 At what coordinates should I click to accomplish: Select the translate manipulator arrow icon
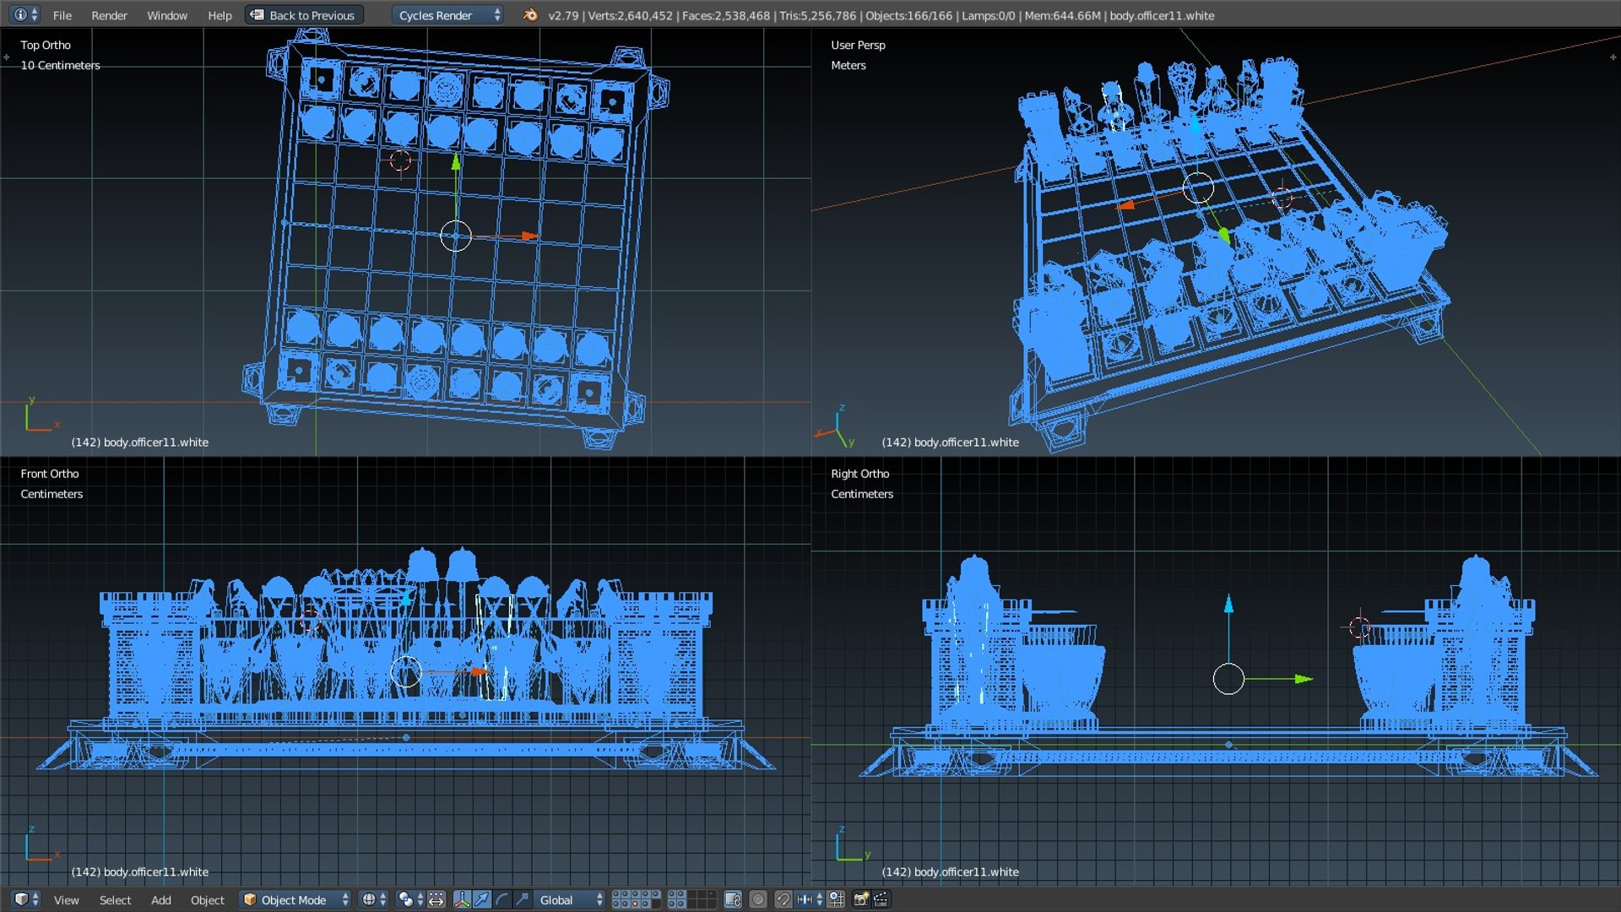[482, 900]
